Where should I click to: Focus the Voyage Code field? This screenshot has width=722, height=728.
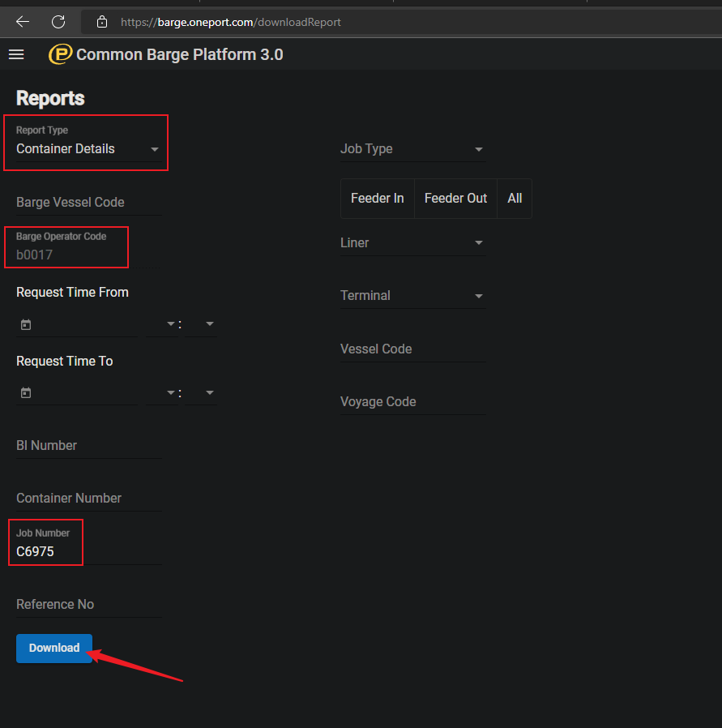413,402
